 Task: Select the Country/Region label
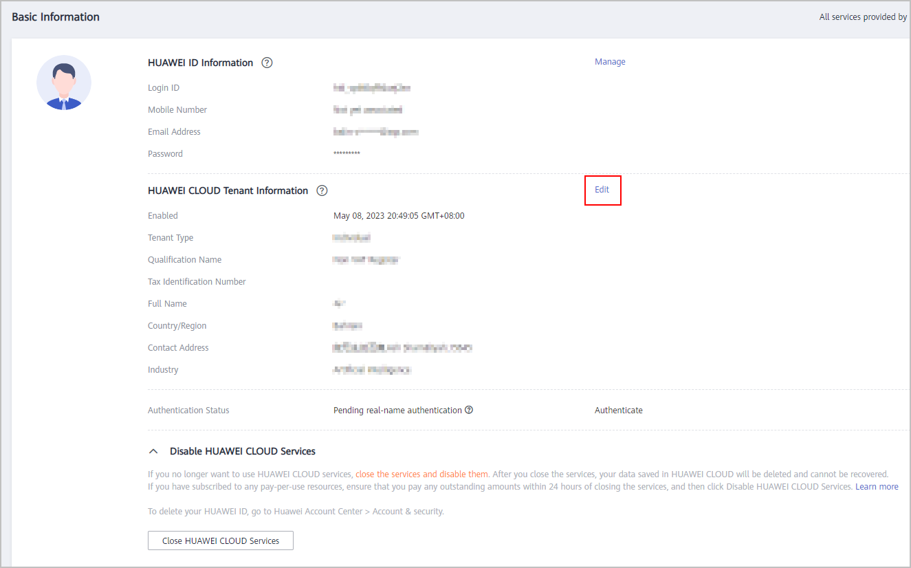pos(177,326)
